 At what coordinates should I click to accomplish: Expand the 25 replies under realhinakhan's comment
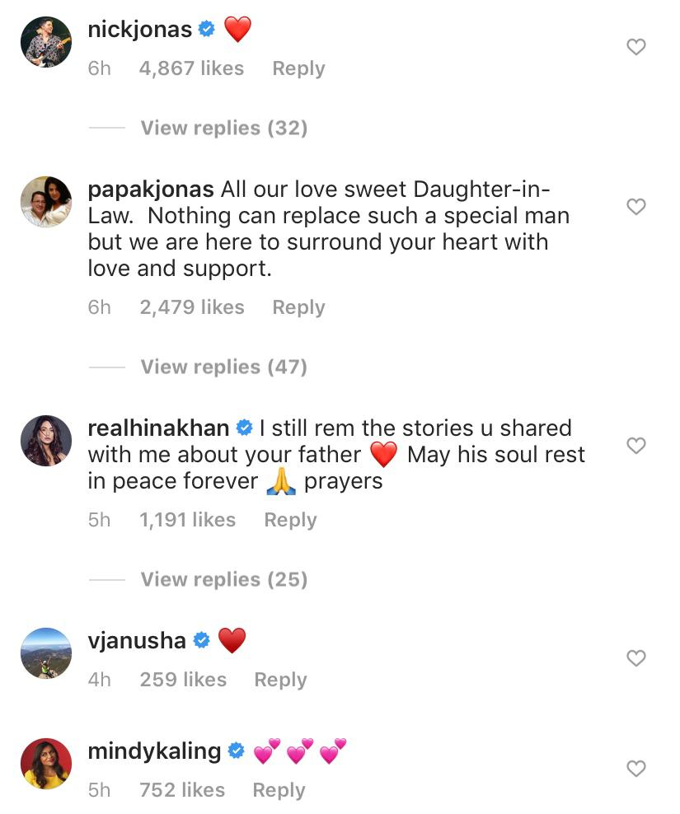pos(223,579)
